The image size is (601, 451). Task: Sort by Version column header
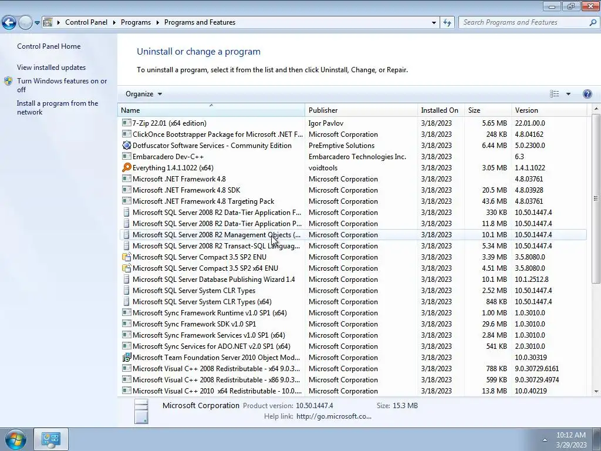[x=549, y=110]
